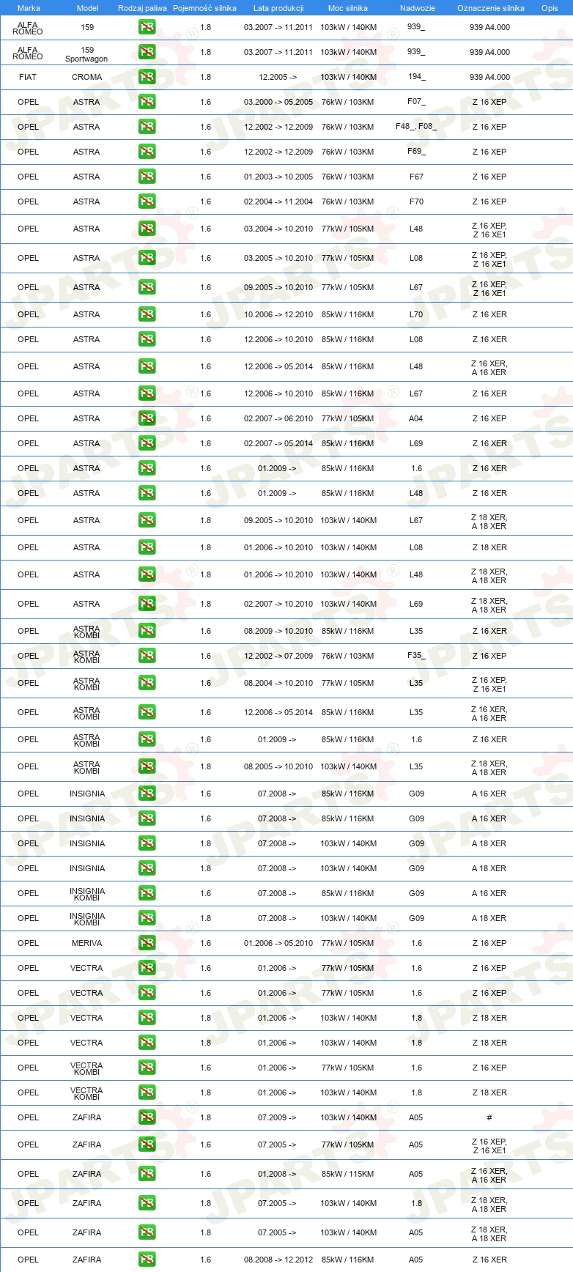573x1272 pixels.
Task: Click the fuel icon in the Astra 02.2007 -> 05.2014 row
Action: coord(147,443)
